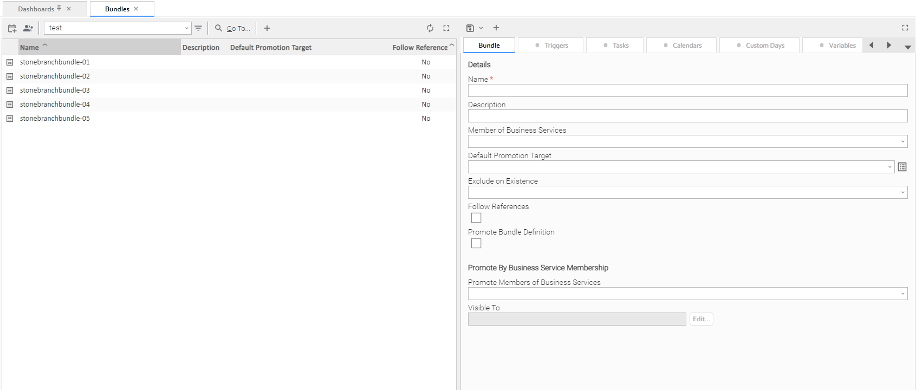Open Default Promotion Target details icon
Screen dimensions: 916x390
click(902, 167)
